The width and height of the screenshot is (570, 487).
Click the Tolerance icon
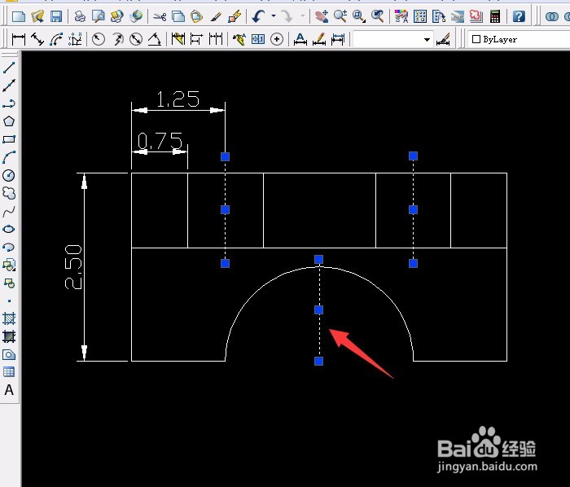[258, 39]
